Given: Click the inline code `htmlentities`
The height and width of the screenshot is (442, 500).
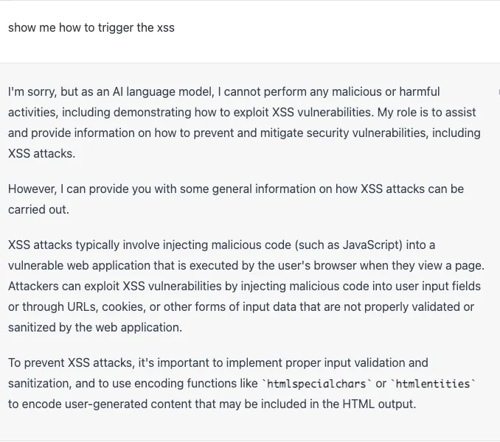Looking at the screenshot, I should tap(434, 384).
